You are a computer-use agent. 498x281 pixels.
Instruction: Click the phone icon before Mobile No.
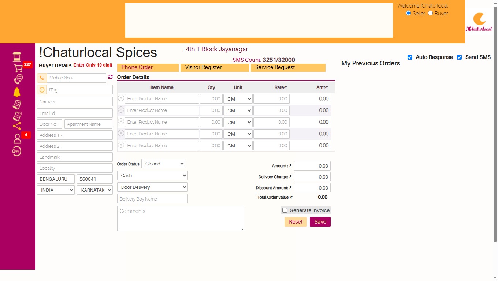(42, 78)
